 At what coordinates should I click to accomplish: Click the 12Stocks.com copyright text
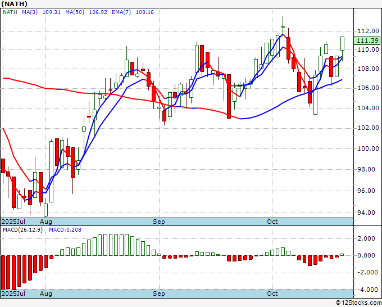358,303
